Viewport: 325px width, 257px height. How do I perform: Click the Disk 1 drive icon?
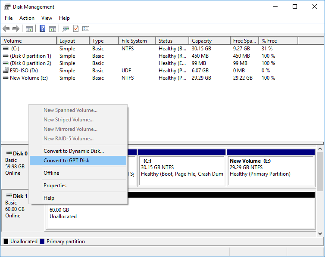[x=9, y=195]
